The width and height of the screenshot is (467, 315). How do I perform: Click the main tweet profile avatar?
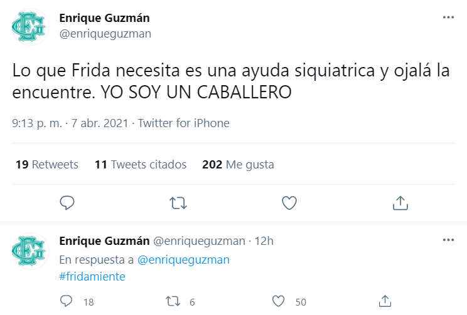(x=29, y=26)
